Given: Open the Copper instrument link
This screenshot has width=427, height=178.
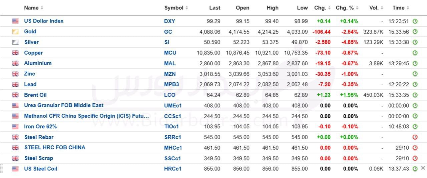Looking at the screenshot, I should 33,53.
